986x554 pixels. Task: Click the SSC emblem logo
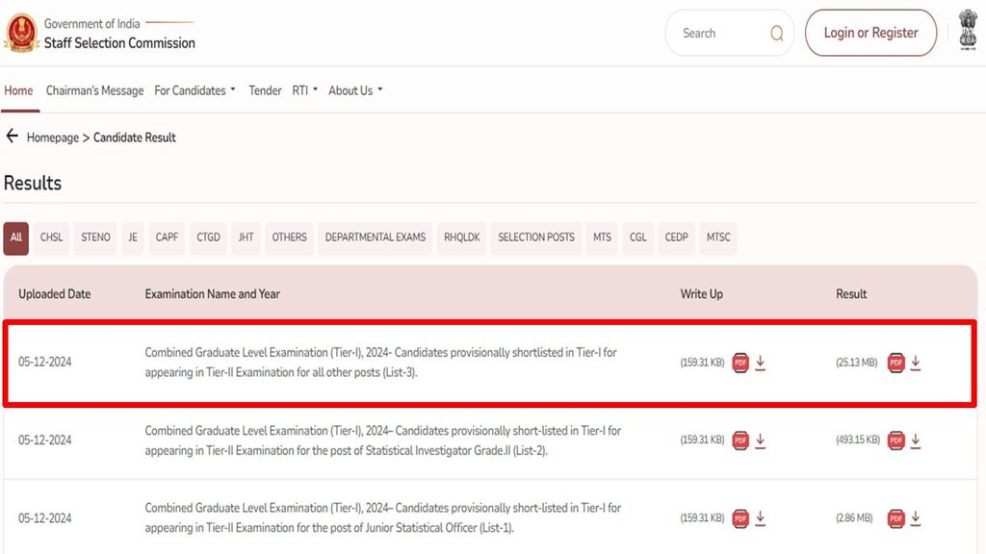21,34
